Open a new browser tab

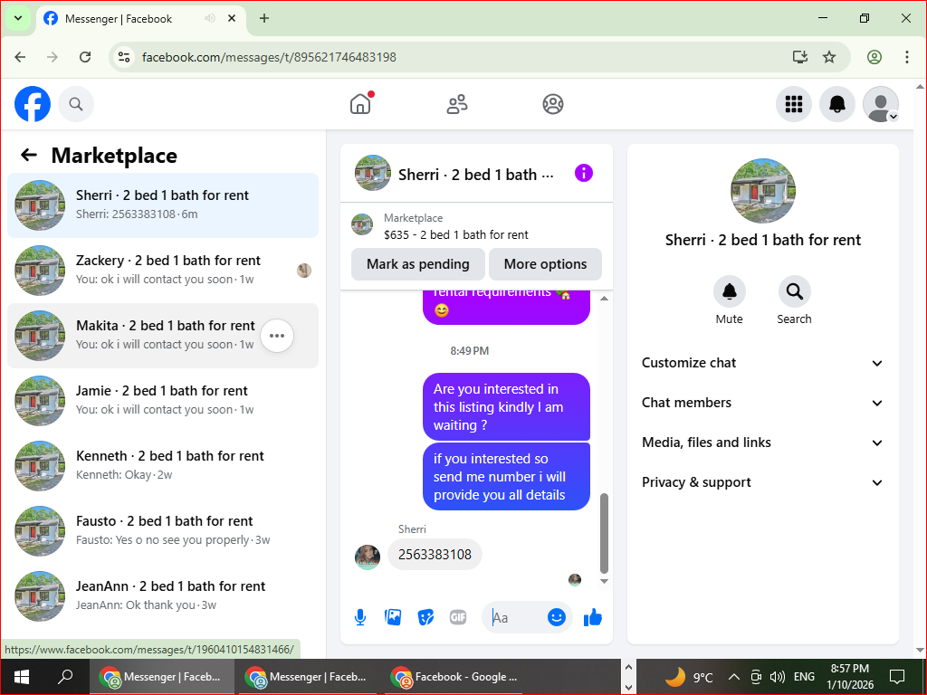(x=264, y=18)
